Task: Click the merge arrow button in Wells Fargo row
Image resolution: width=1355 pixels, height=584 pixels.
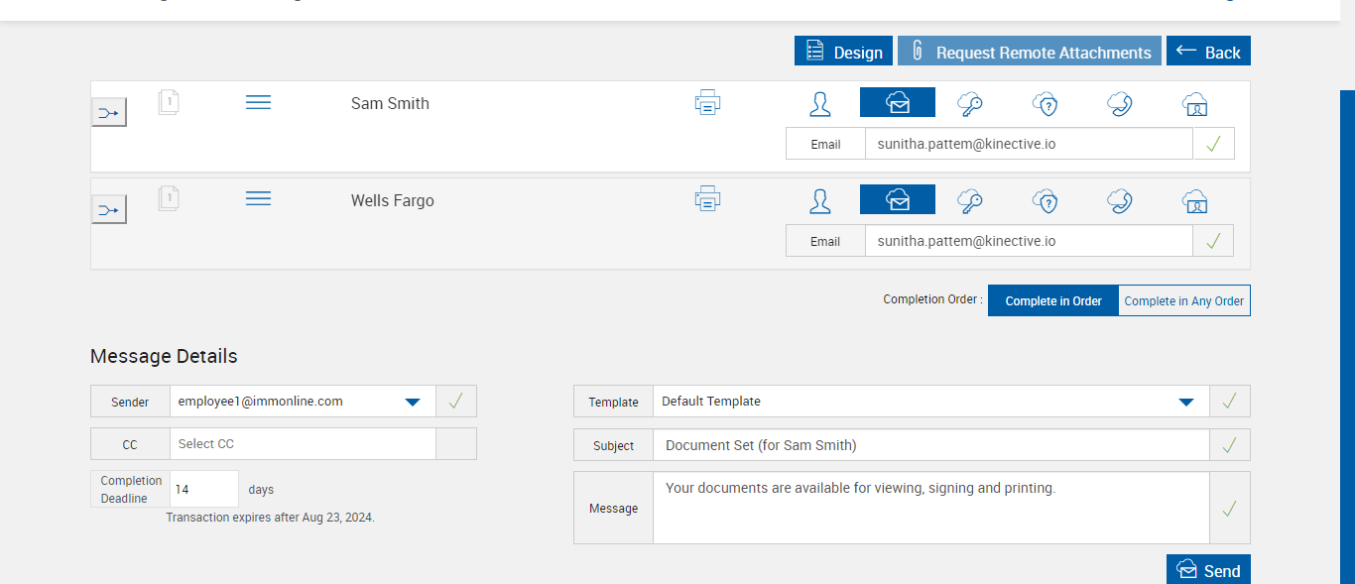Action: tap(109, 209)
